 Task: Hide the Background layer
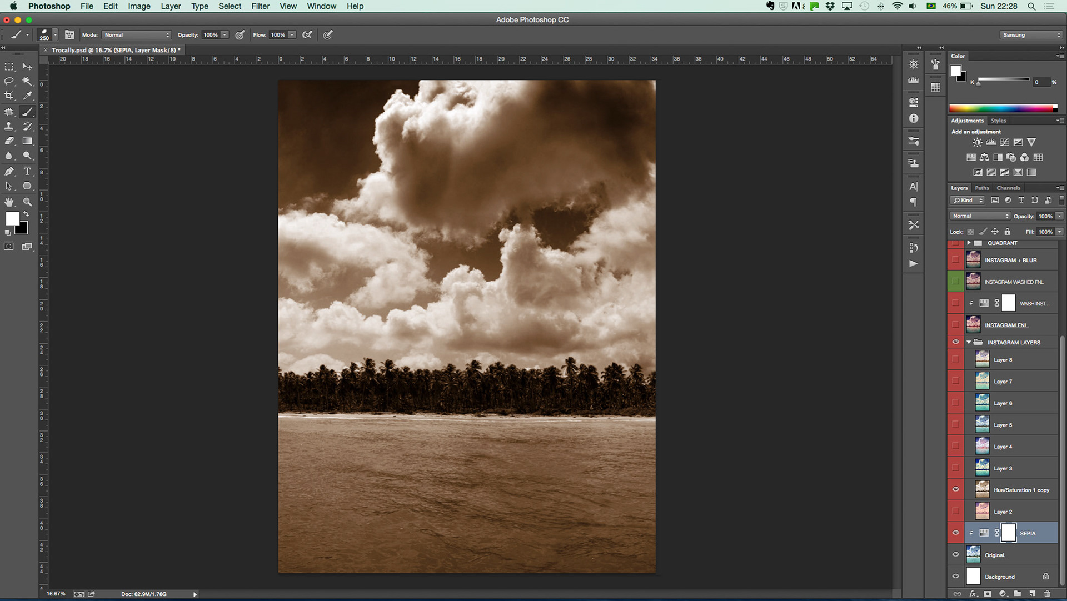(x=955, y=577)
